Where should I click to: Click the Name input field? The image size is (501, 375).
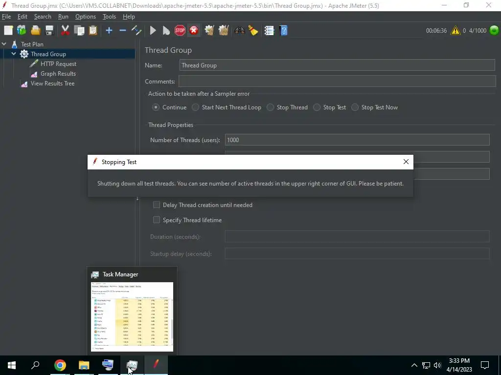click(337, 65)
